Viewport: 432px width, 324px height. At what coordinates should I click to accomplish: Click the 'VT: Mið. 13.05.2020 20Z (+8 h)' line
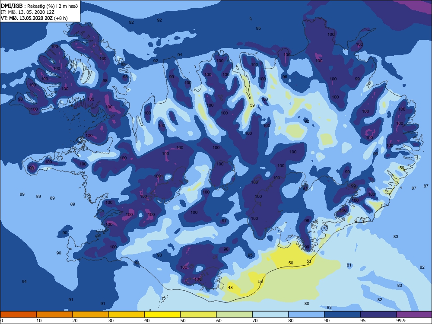click(34, 18)
